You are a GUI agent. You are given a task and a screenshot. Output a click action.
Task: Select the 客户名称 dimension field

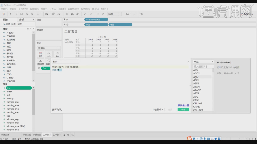click(10, 61)
